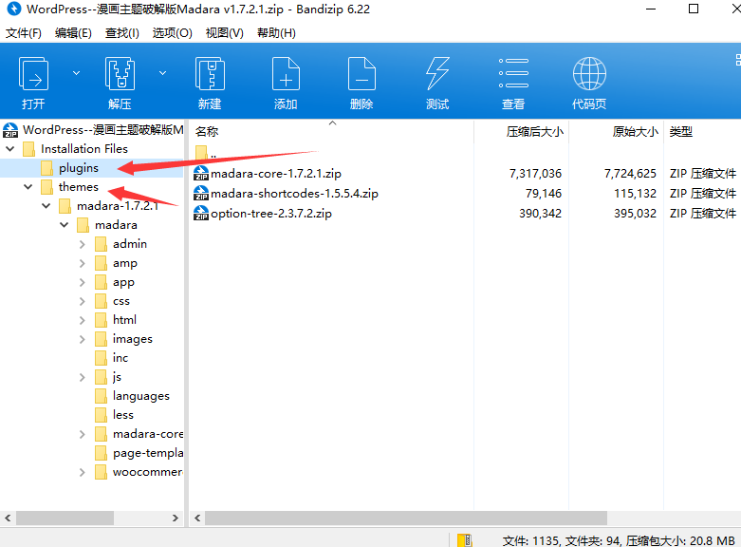
Task: Collapse the themes folder tree node
Action: (28, 187)
